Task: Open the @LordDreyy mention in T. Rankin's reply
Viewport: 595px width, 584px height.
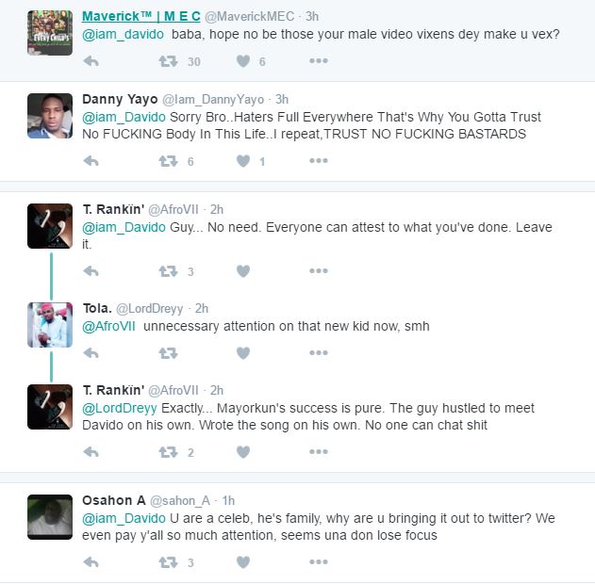Action: click(x=121, y=408)
